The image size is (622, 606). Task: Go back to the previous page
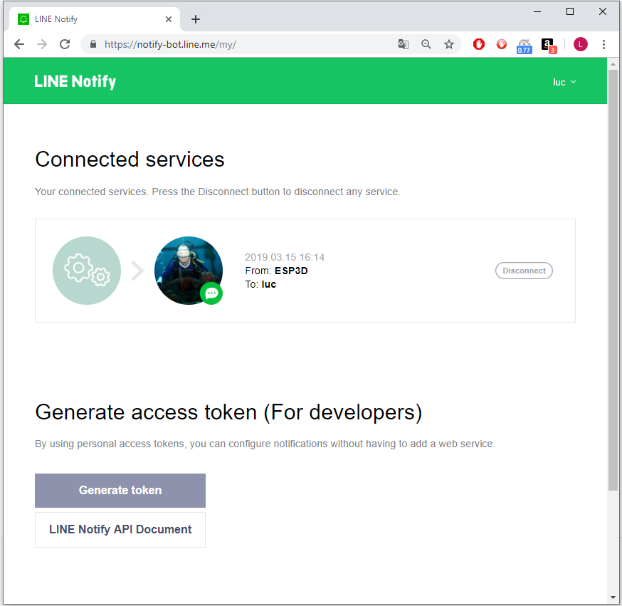pyautogui.click(x=19, y=44)
